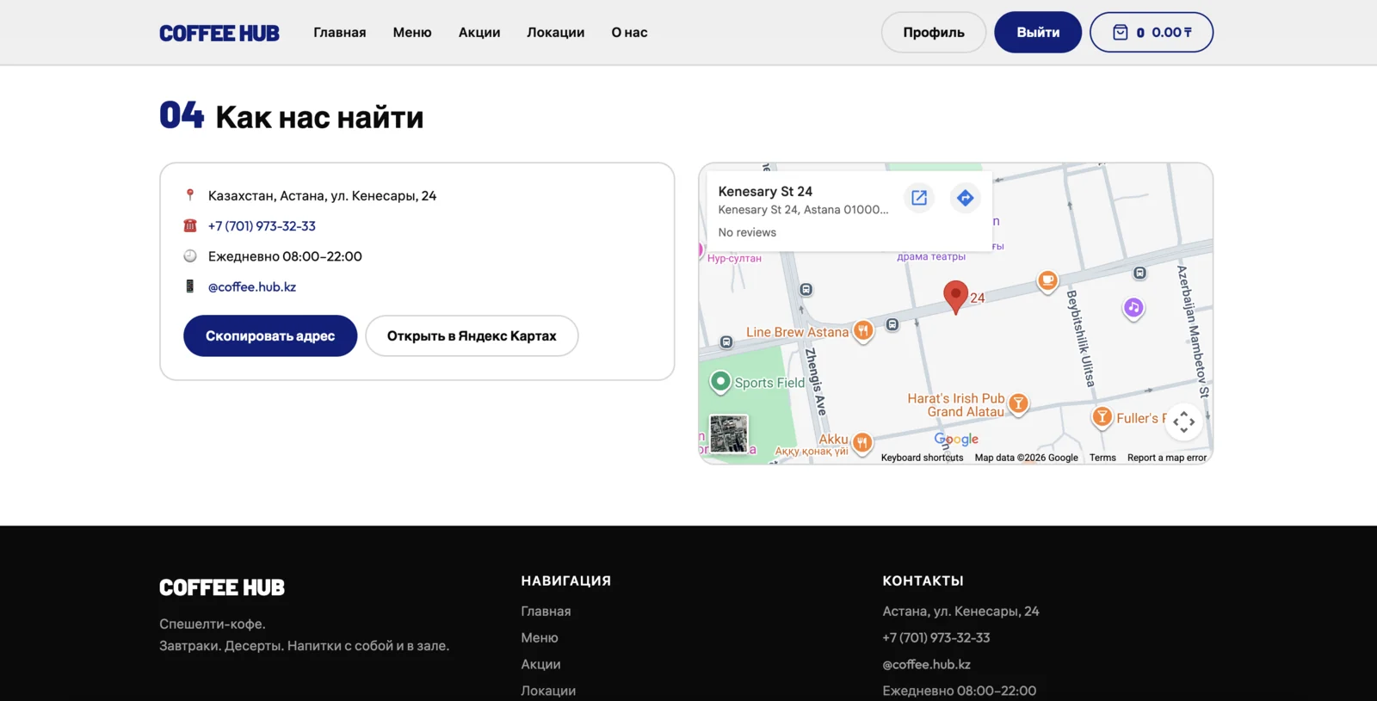The width and height of the screenshot is (1377, 701).
Task: Click the Выйти logout button
Action: (1037, 33)
